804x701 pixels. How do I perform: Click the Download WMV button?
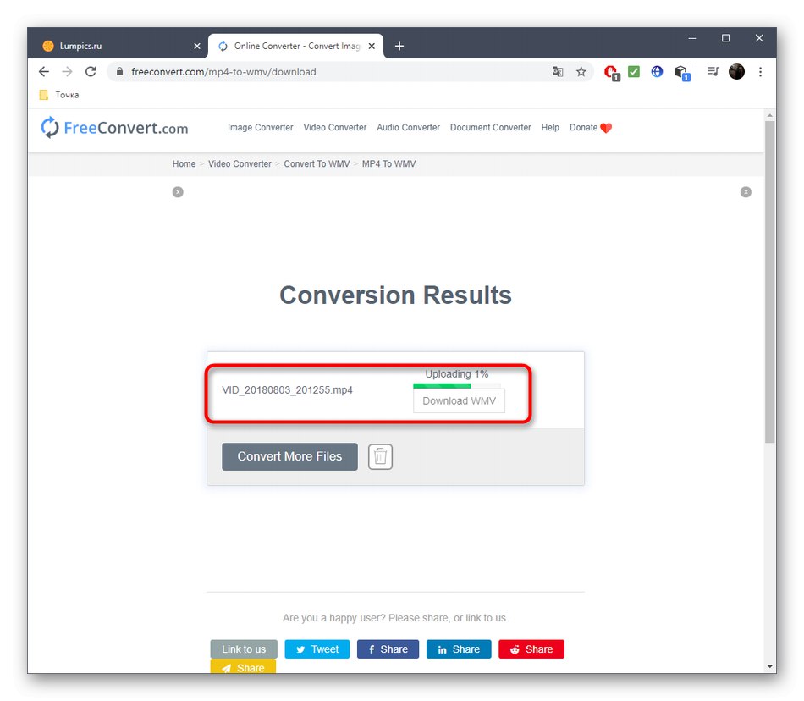click(459, 401)
